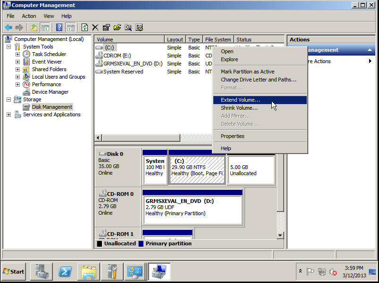Sort by the Status column header
379x283 pixels.
coord(259,40)
